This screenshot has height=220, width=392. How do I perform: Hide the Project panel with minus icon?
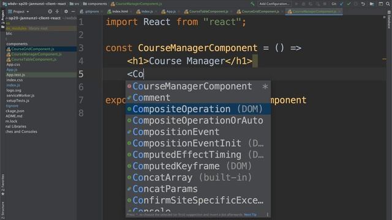pos(73,12)
